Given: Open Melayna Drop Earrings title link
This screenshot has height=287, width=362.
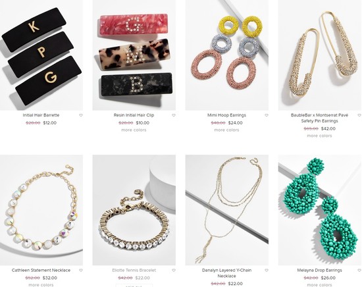Looking at the screenshot, I should 319,270.
